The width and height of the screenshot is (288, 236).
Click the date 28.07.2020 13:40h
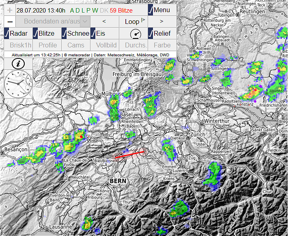pos(41,11)
